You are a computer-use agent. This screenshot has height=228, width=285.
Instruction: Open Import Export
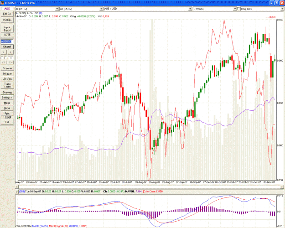tap(7, 29)
